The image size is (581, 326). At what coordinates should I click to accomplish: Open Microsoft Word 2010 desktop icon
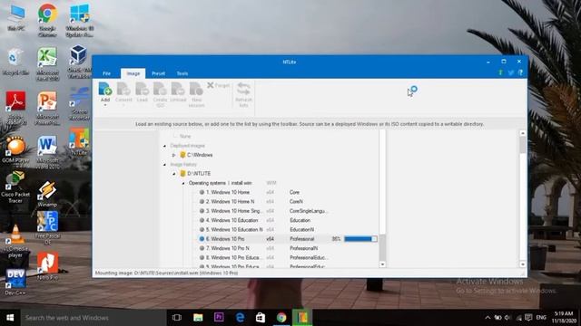point(47,152)
